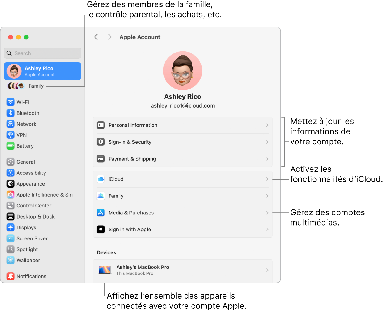Screen dimensions: 384x312
Task: Open Ashley's MacBook Pro device chevron
Action: (267, 270)
